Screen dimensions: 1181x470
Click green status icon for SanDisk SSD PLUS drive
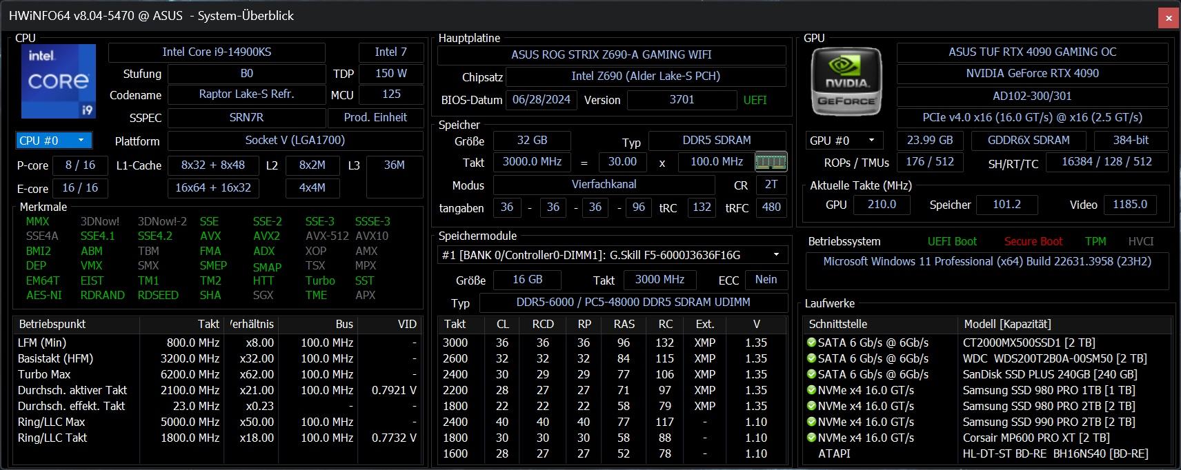click(811, 374)
